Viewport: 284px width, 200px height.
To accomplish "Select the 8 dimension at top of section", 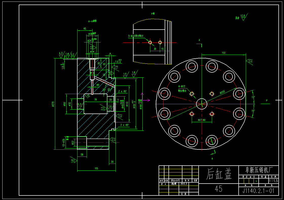I will click(x=110, y=54).
